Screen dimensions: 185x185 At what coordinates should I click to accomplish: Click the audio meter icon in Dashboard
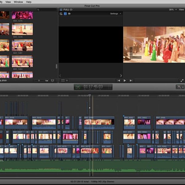pos(110,87)
